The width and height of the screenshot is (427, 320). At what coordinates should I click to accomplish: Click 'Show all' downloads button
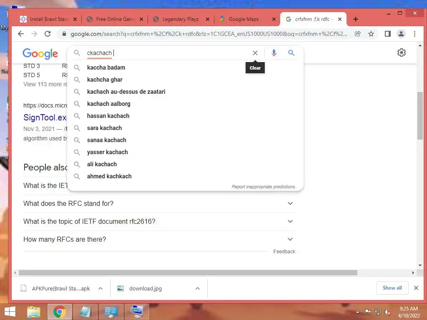[x=392, y=288]
